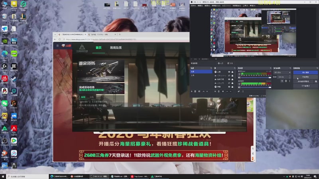Toggle visibility of second OBS source row
319x179 pixels.
pos(229,76)
